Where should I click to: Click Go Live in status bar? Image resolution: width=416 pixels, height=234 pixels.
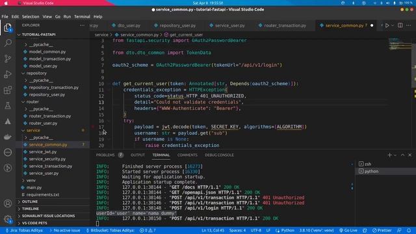348,230
